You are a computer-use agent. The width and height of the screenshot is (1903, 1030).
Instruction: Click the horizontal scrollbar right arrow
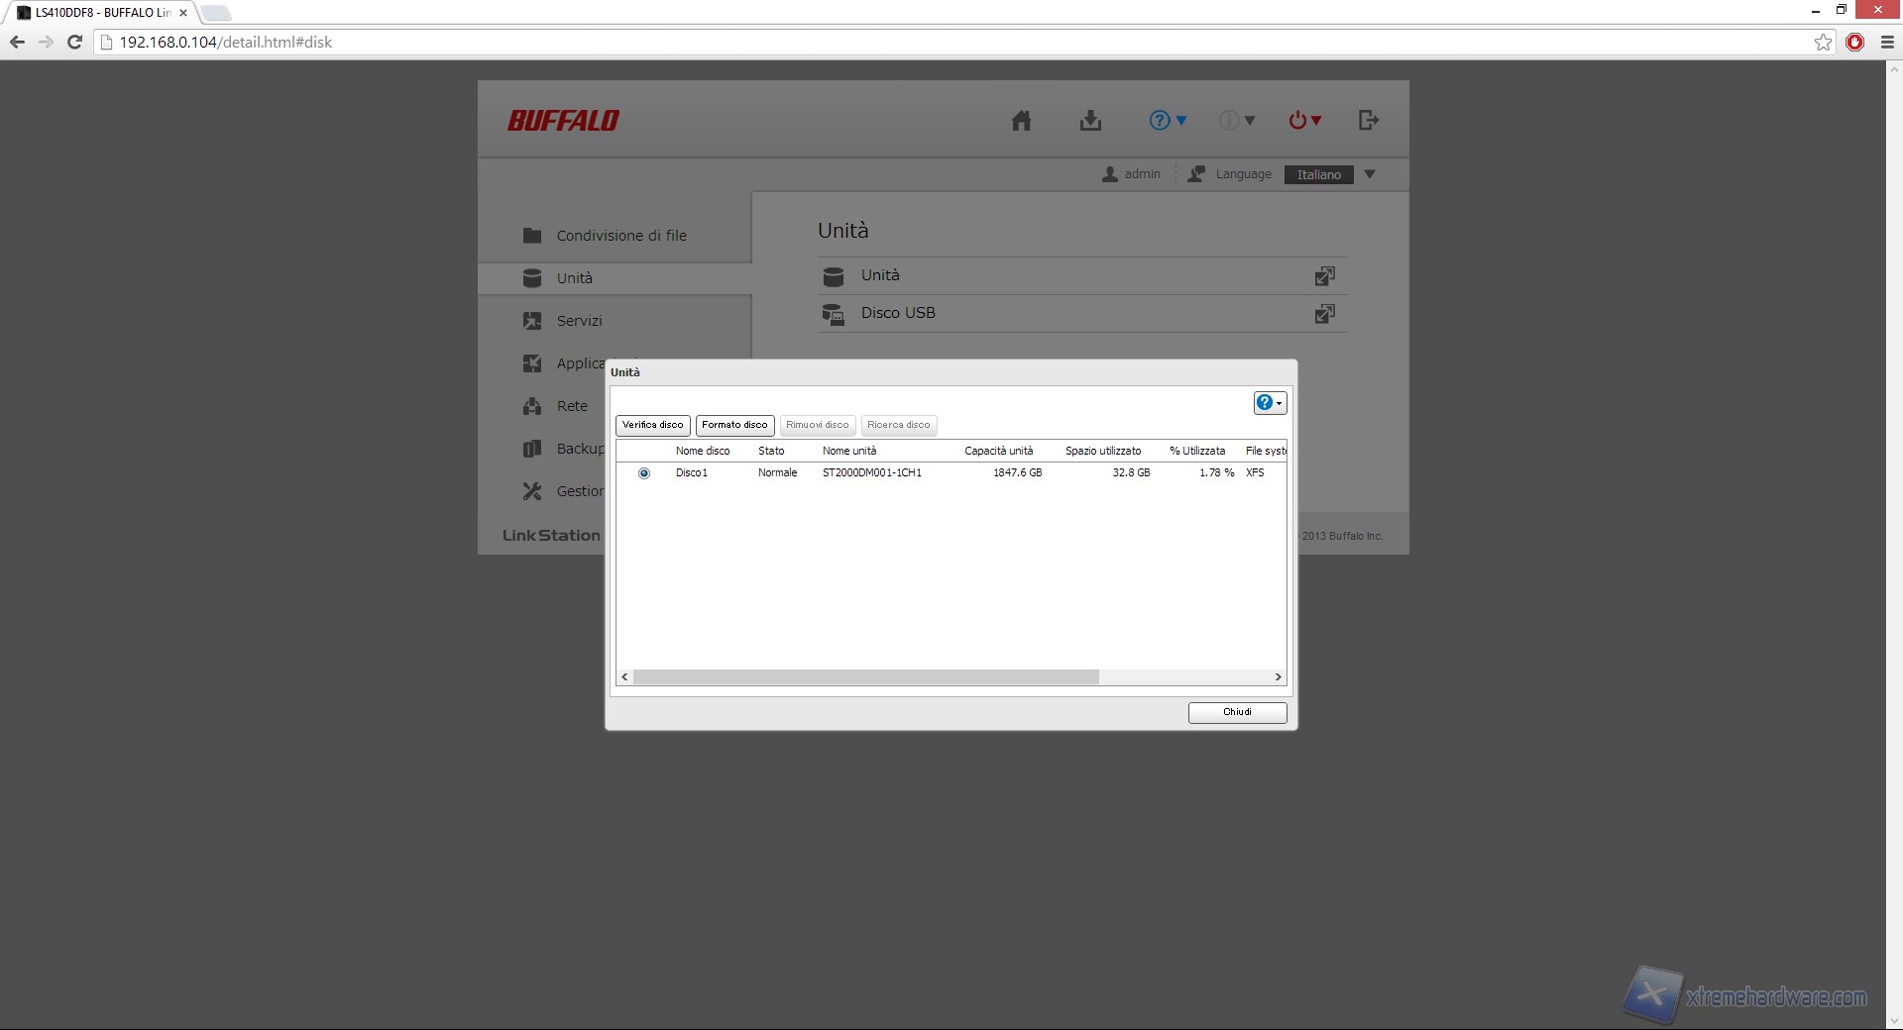click(1278, 677)
